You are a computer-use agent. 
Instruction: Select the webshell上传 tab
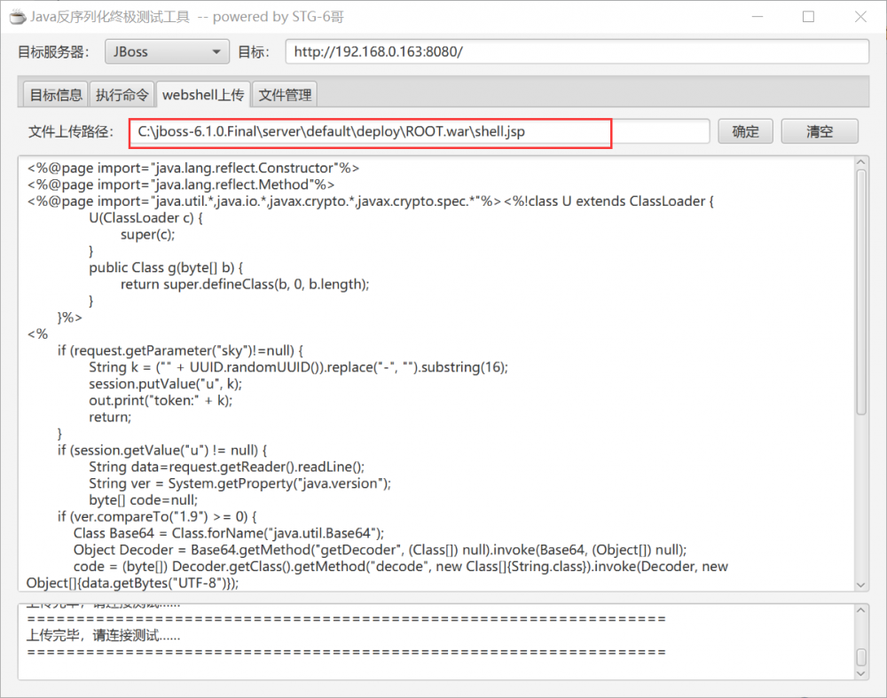click(202, 94)
